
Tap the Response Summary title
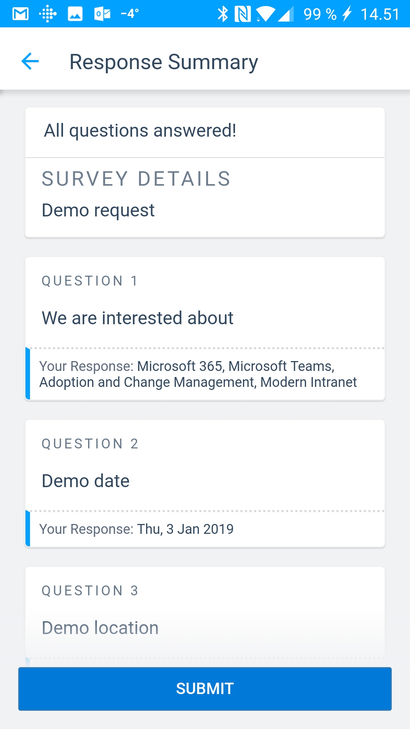pyautogui.click(x=164, y=62)
